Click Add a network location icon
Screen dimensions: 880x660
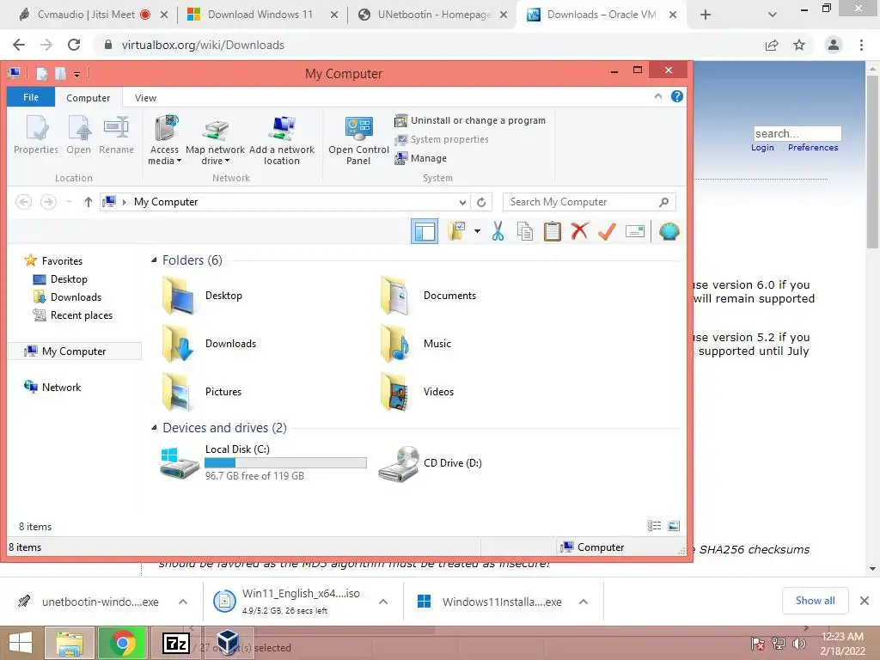tap(282, 140)
